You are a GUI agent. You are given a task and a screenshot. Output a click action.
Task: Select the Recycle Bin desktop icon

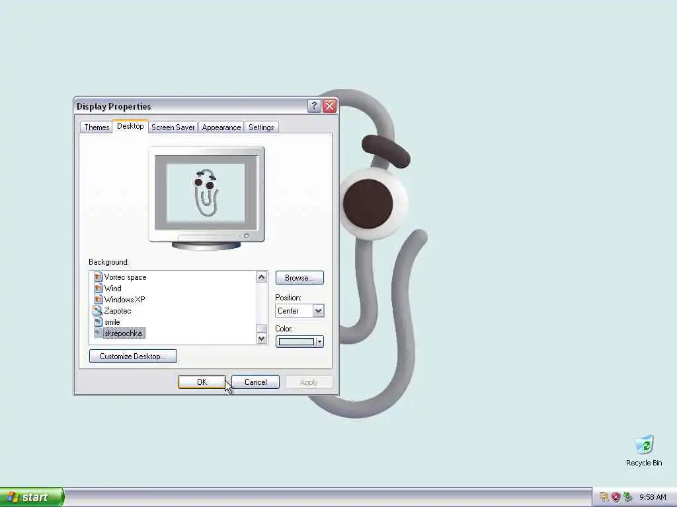644,451
